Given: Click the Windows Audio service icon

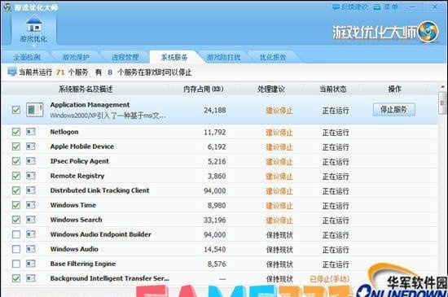Looking at the screenshot, I should pyautogui.click(x=31, y=249).
